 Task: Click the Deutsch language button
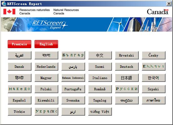[127, 67]
